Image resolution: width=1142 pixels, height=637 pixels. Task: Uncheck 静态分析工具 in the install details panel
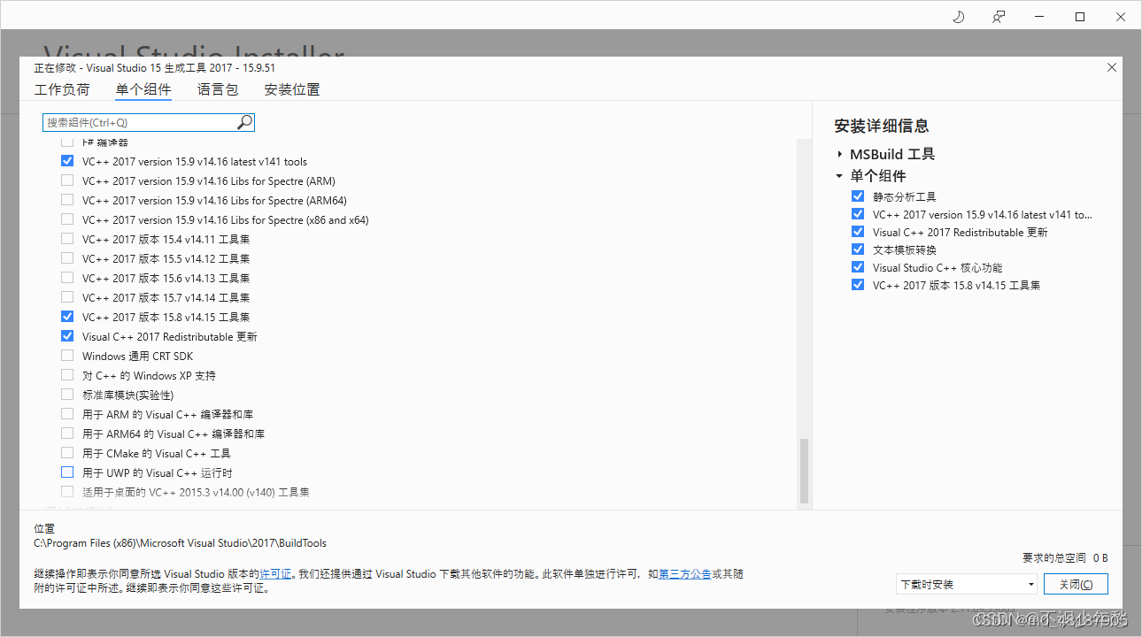(x=857, y=196)
